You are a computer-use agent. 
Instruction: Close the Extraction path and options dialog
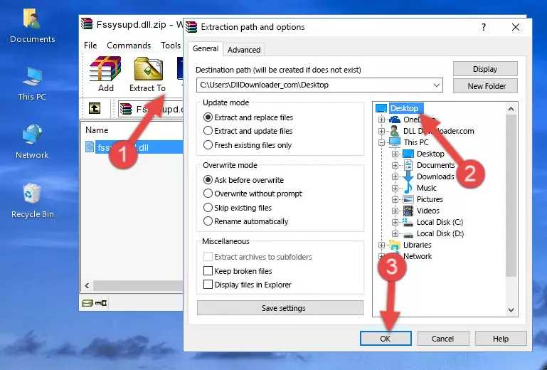click(x=515, y=27)
